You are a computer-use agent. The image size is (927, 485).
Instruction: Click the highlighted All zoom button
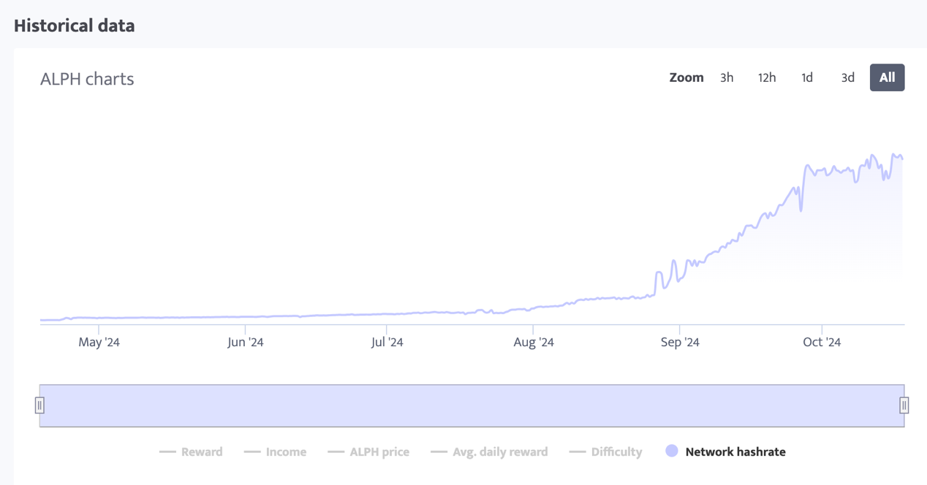pos(887,77)
